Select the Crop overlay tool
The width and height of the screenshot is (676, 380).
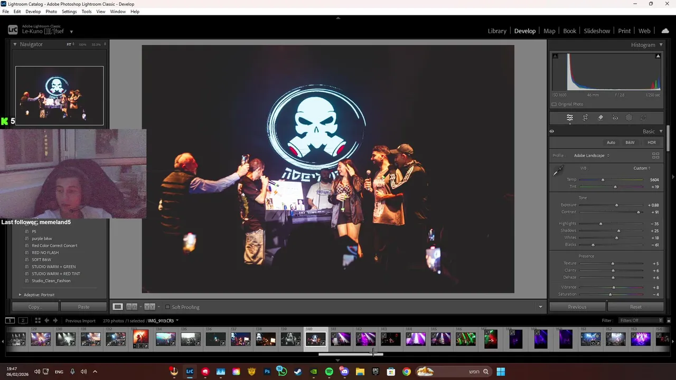coord(585,118)
